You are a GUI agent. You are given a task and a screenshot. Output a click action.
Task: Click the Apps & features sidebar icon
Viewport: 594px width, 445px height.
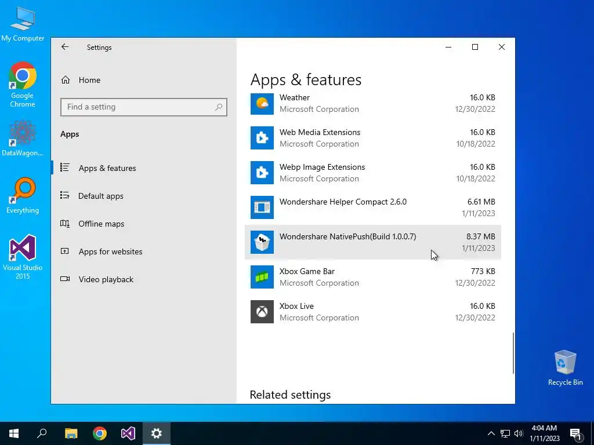click(x=65, y=167)
